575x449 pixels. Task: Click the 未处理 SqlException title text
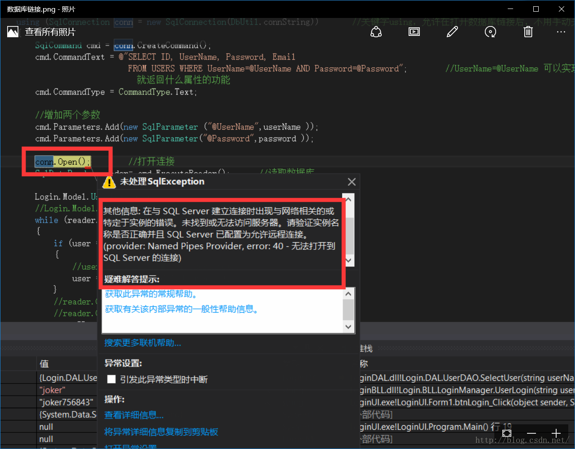pyautogui.click(x=162, y=182)
